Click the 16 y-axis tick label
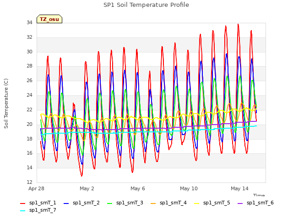 pos(29,153)
